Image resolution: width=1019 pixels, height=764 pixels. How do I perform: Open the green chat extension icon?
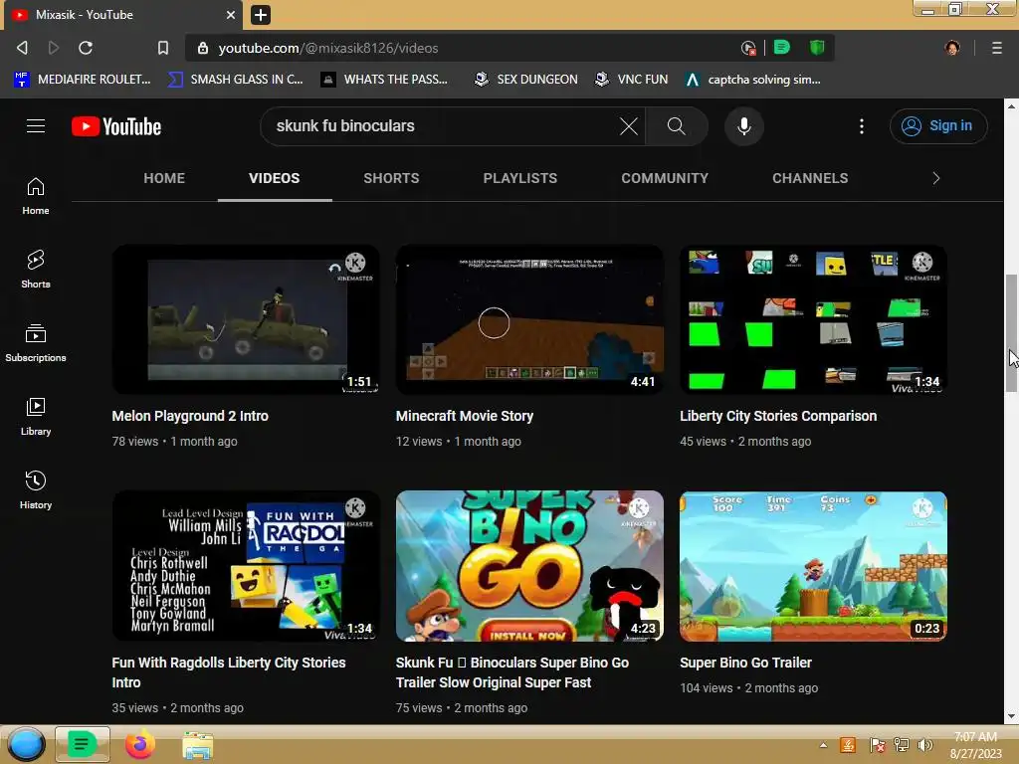tap(782, 48)
